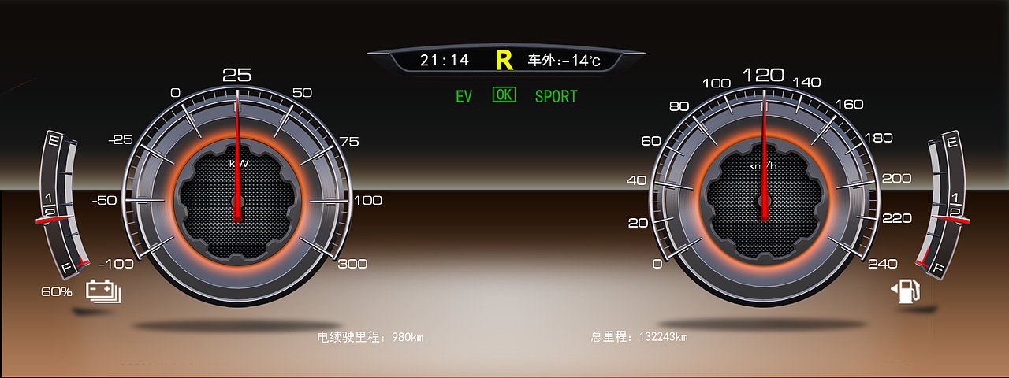Click the 120 mark on the speedometer
The image size is (1009, 378).
(x=763, y=75)
